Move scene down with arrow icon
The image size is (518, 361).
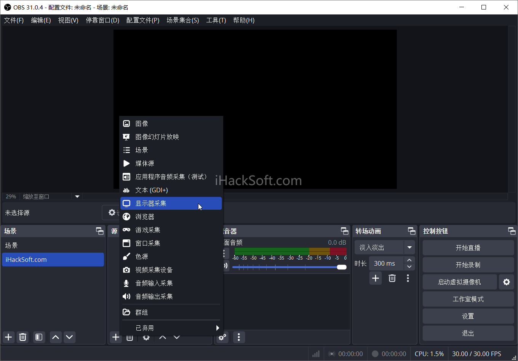tap(69, 337)
